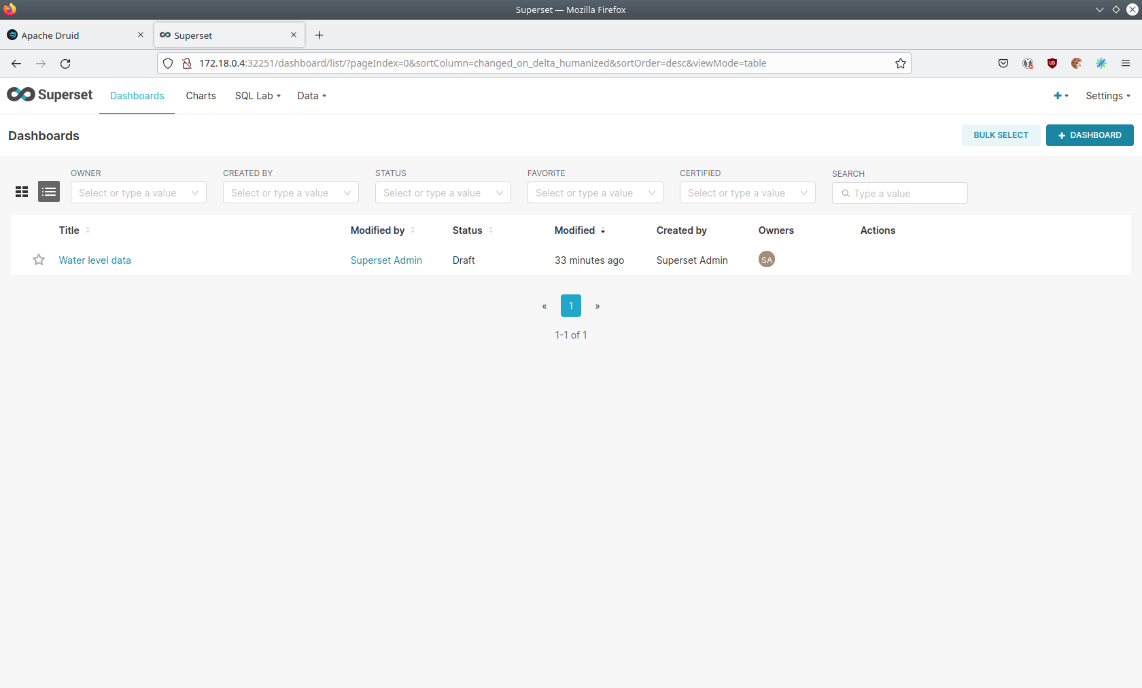
Task: Bookmark this page with star icon
Action: point(901,63)
